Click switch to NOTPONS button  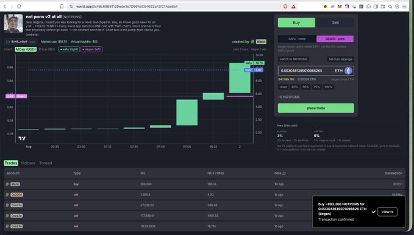click(x=293, y=59)
